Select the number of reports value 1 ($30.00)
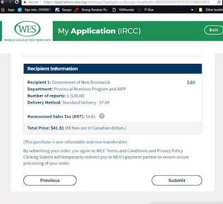This screenshot has height=204, width=223. [76, 96]
